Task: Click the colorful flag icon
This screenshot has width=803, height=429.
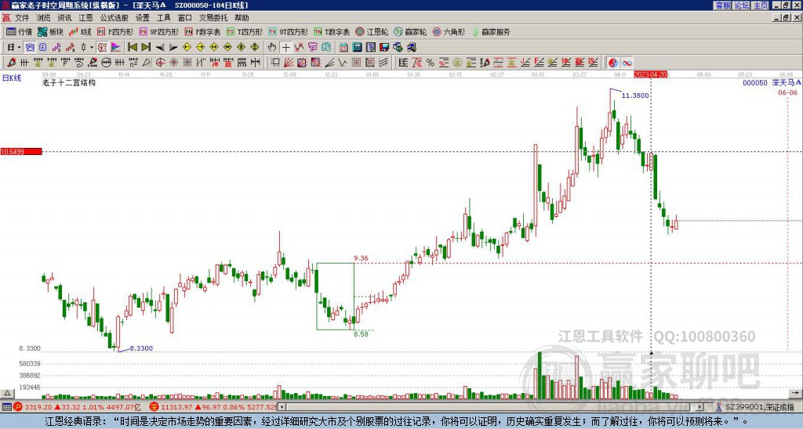Action: pyautogui.click(x=116, y=48)
